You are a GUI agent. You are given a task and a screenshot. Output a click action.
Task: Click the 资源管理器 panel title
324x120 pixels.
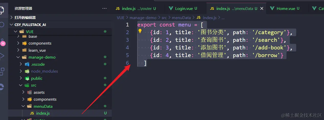pyautogui.click(x=23, y=8)
